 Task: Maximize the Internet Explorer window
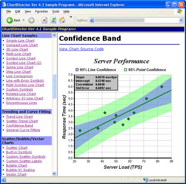point(175,5)
